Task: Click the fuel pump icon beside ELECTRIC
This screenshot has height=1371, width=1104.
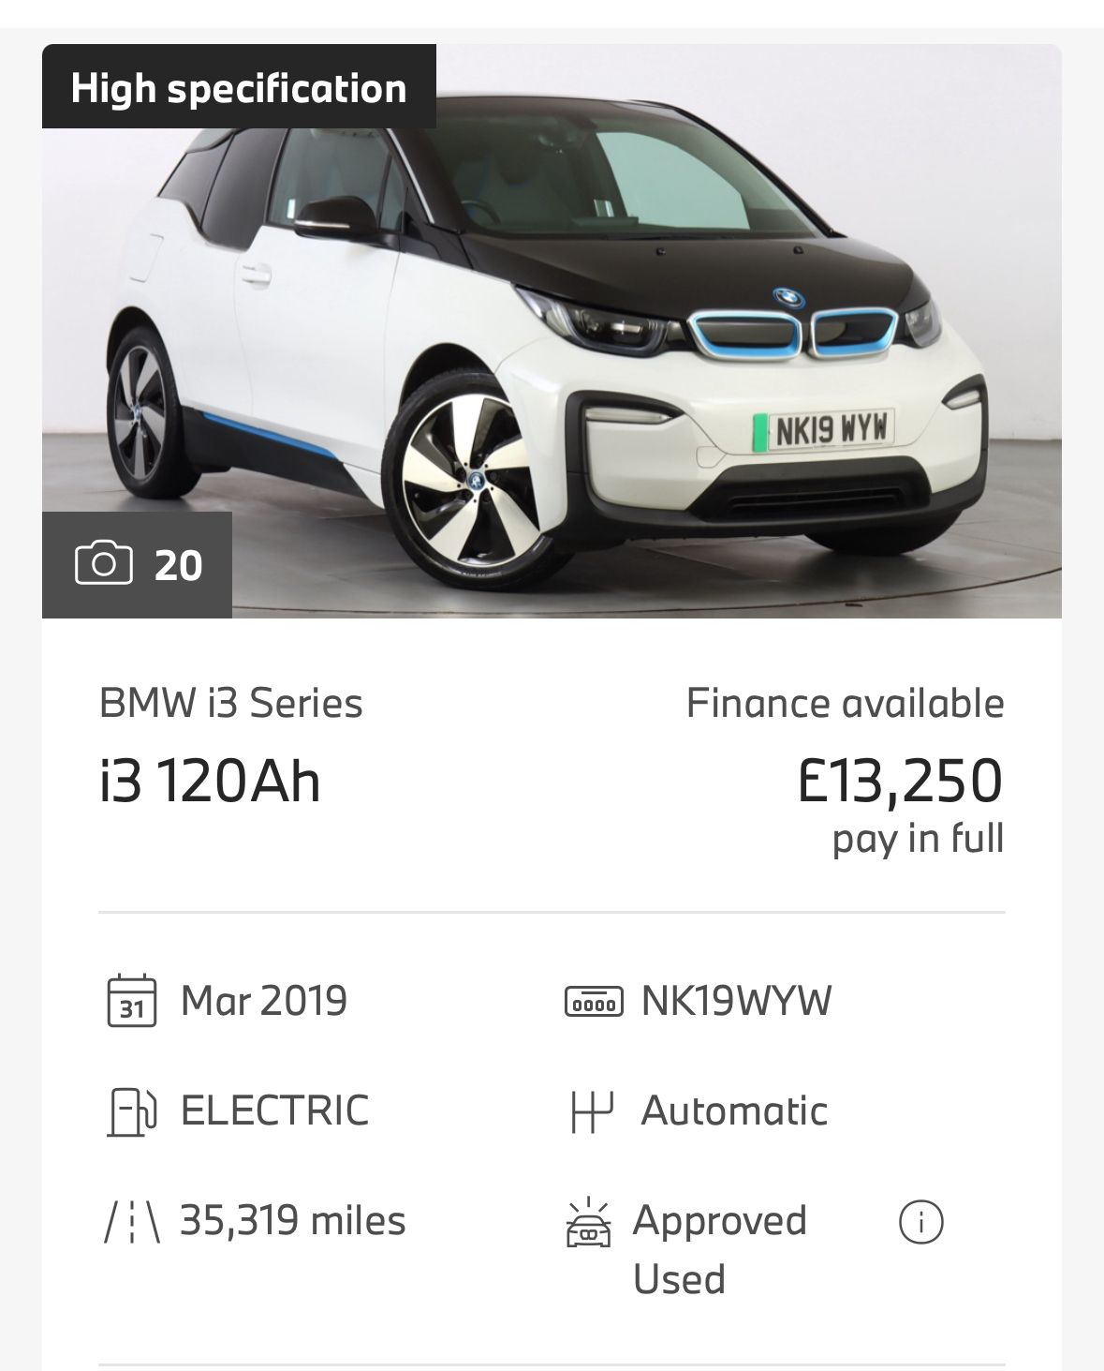Action: 131,1111
